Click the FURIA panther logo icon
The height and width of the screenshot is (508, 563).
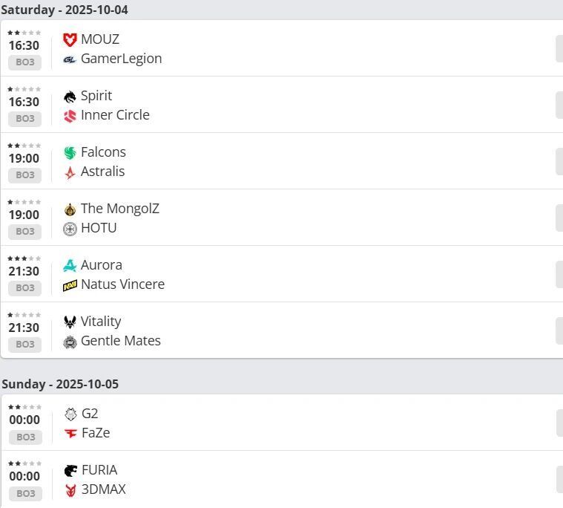tap(70, 470)
